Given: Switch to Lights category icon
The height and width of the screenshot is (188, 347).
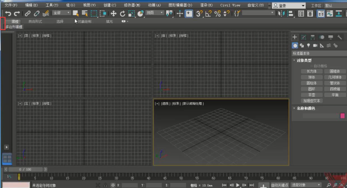Looking at the screenshot, I should click(308, 45).
